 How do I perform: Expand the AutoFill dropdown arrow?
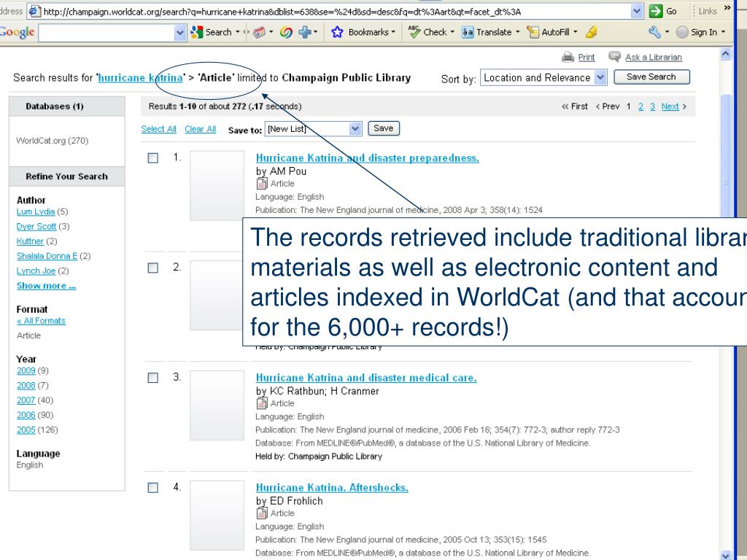575,32
